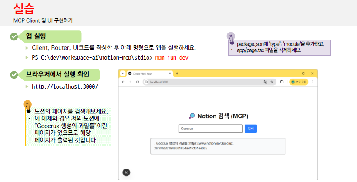View site information icon in address bar

coord(146,82)
